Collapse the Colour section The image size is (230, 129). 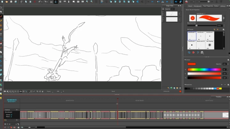pos(185,60)
